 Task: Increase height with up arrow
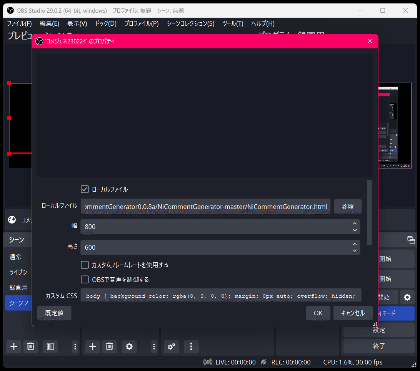355,244
